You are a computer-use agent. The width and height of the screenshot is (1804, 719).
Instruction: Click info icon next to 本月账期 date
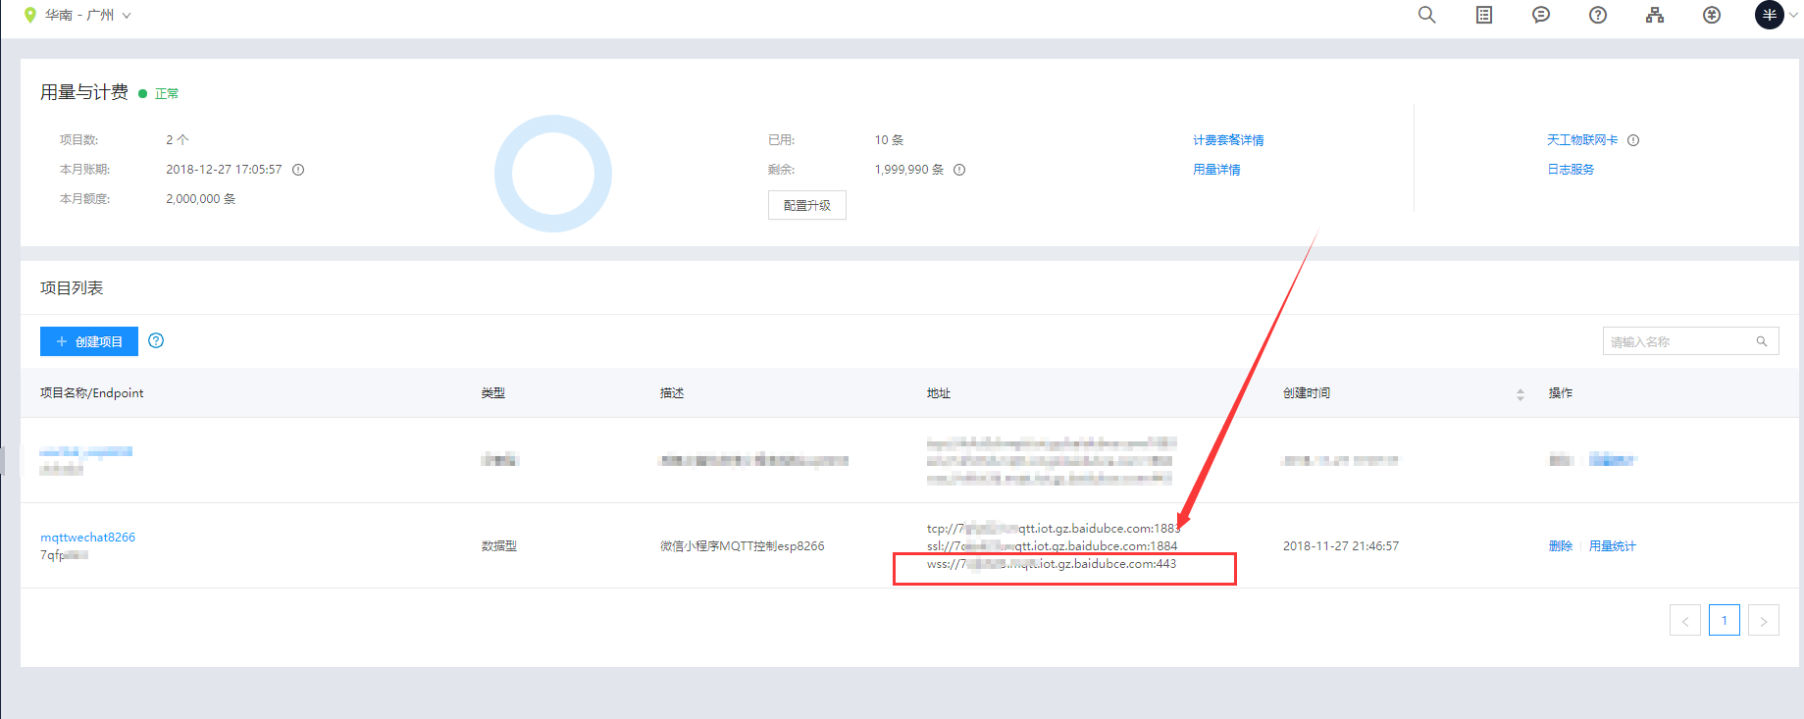[x=298, y=170]
